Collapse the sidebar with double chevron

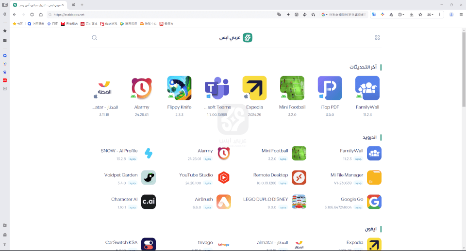point(4,14)
